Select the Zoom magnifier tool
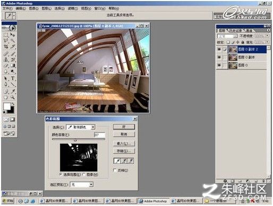The width and height of the screenshot is (273, 206). click(12, 97)
